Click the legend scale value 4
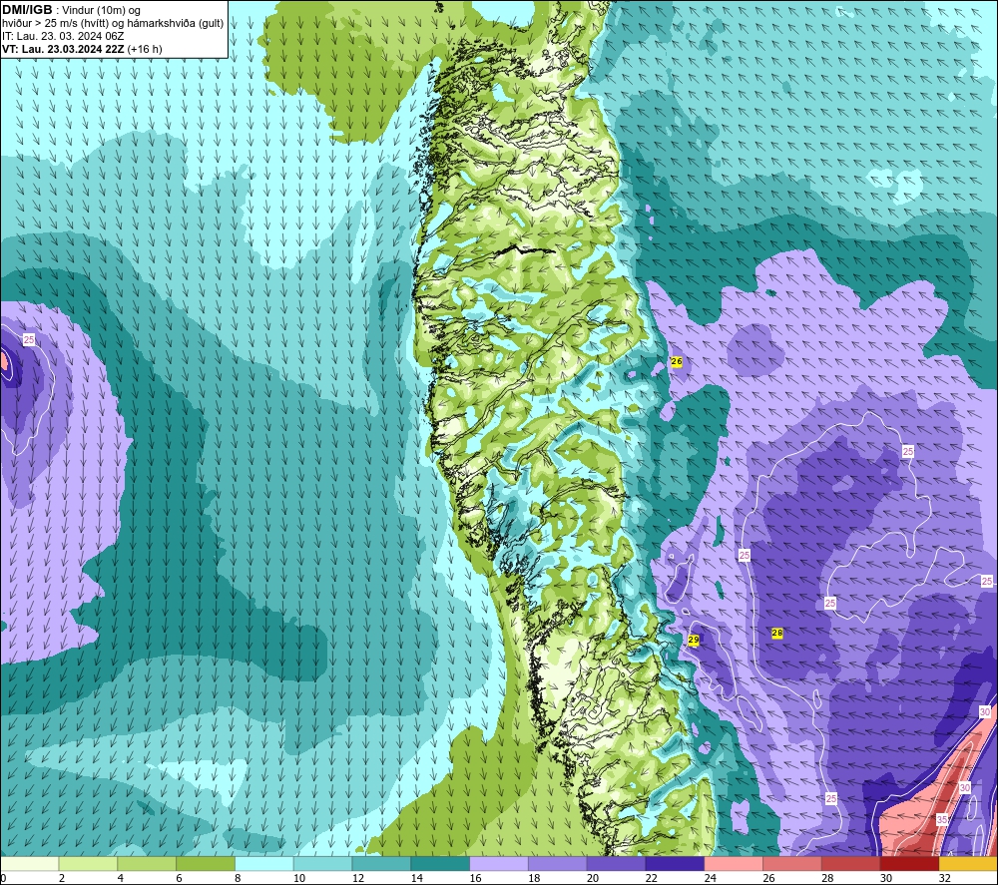The height and width of the screenshot is (885, 998). [x=121, y=879]
